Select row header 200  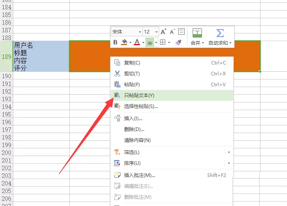tap(6, 152)
